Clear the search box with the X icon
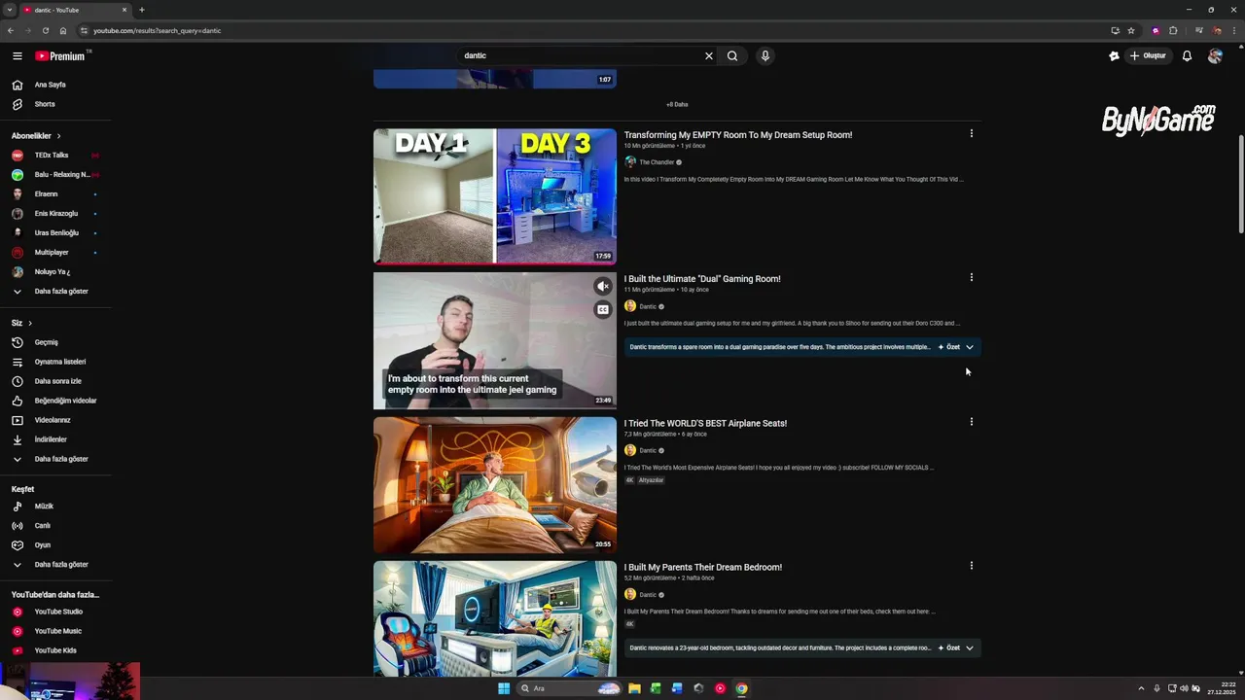This screenshot has height=700, width=1245. [709, 55]
